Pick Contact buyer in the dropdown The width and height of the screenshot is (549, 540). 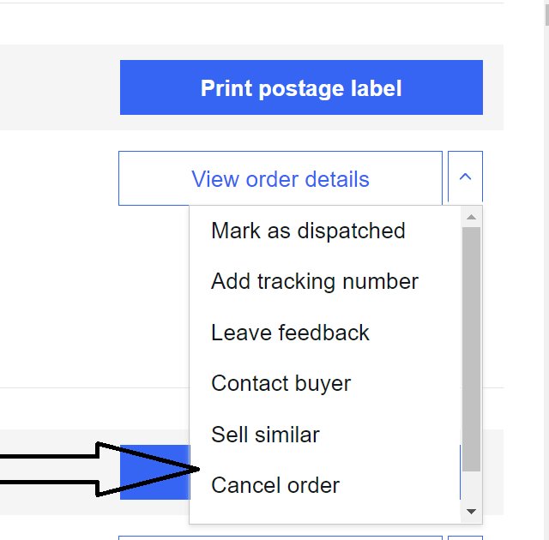281,383
